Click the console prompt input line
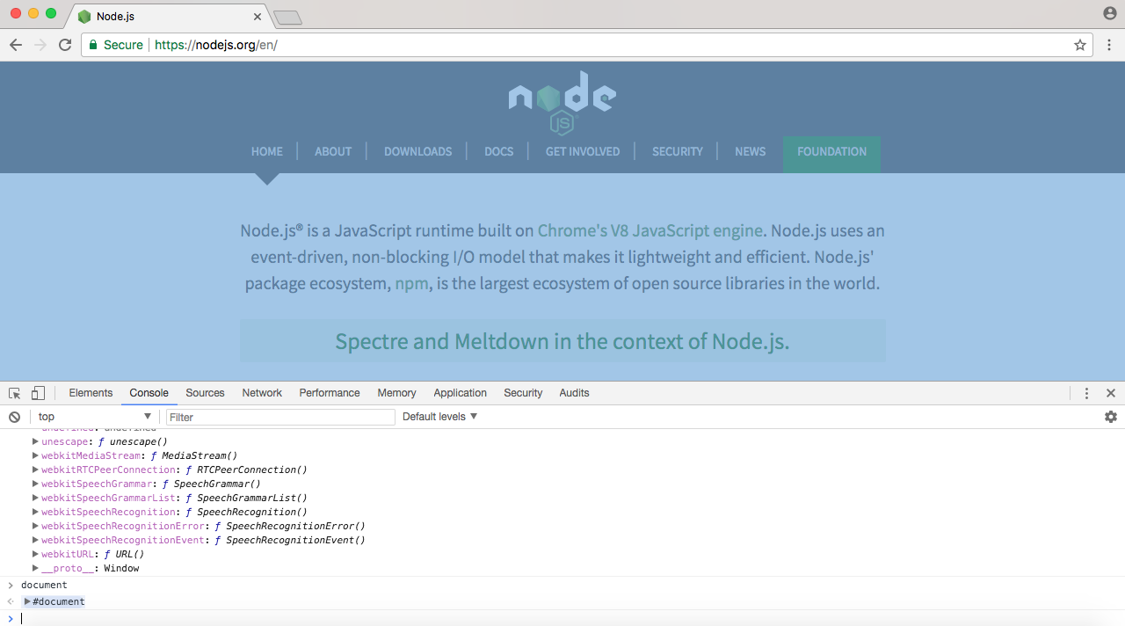 [562, 618]
